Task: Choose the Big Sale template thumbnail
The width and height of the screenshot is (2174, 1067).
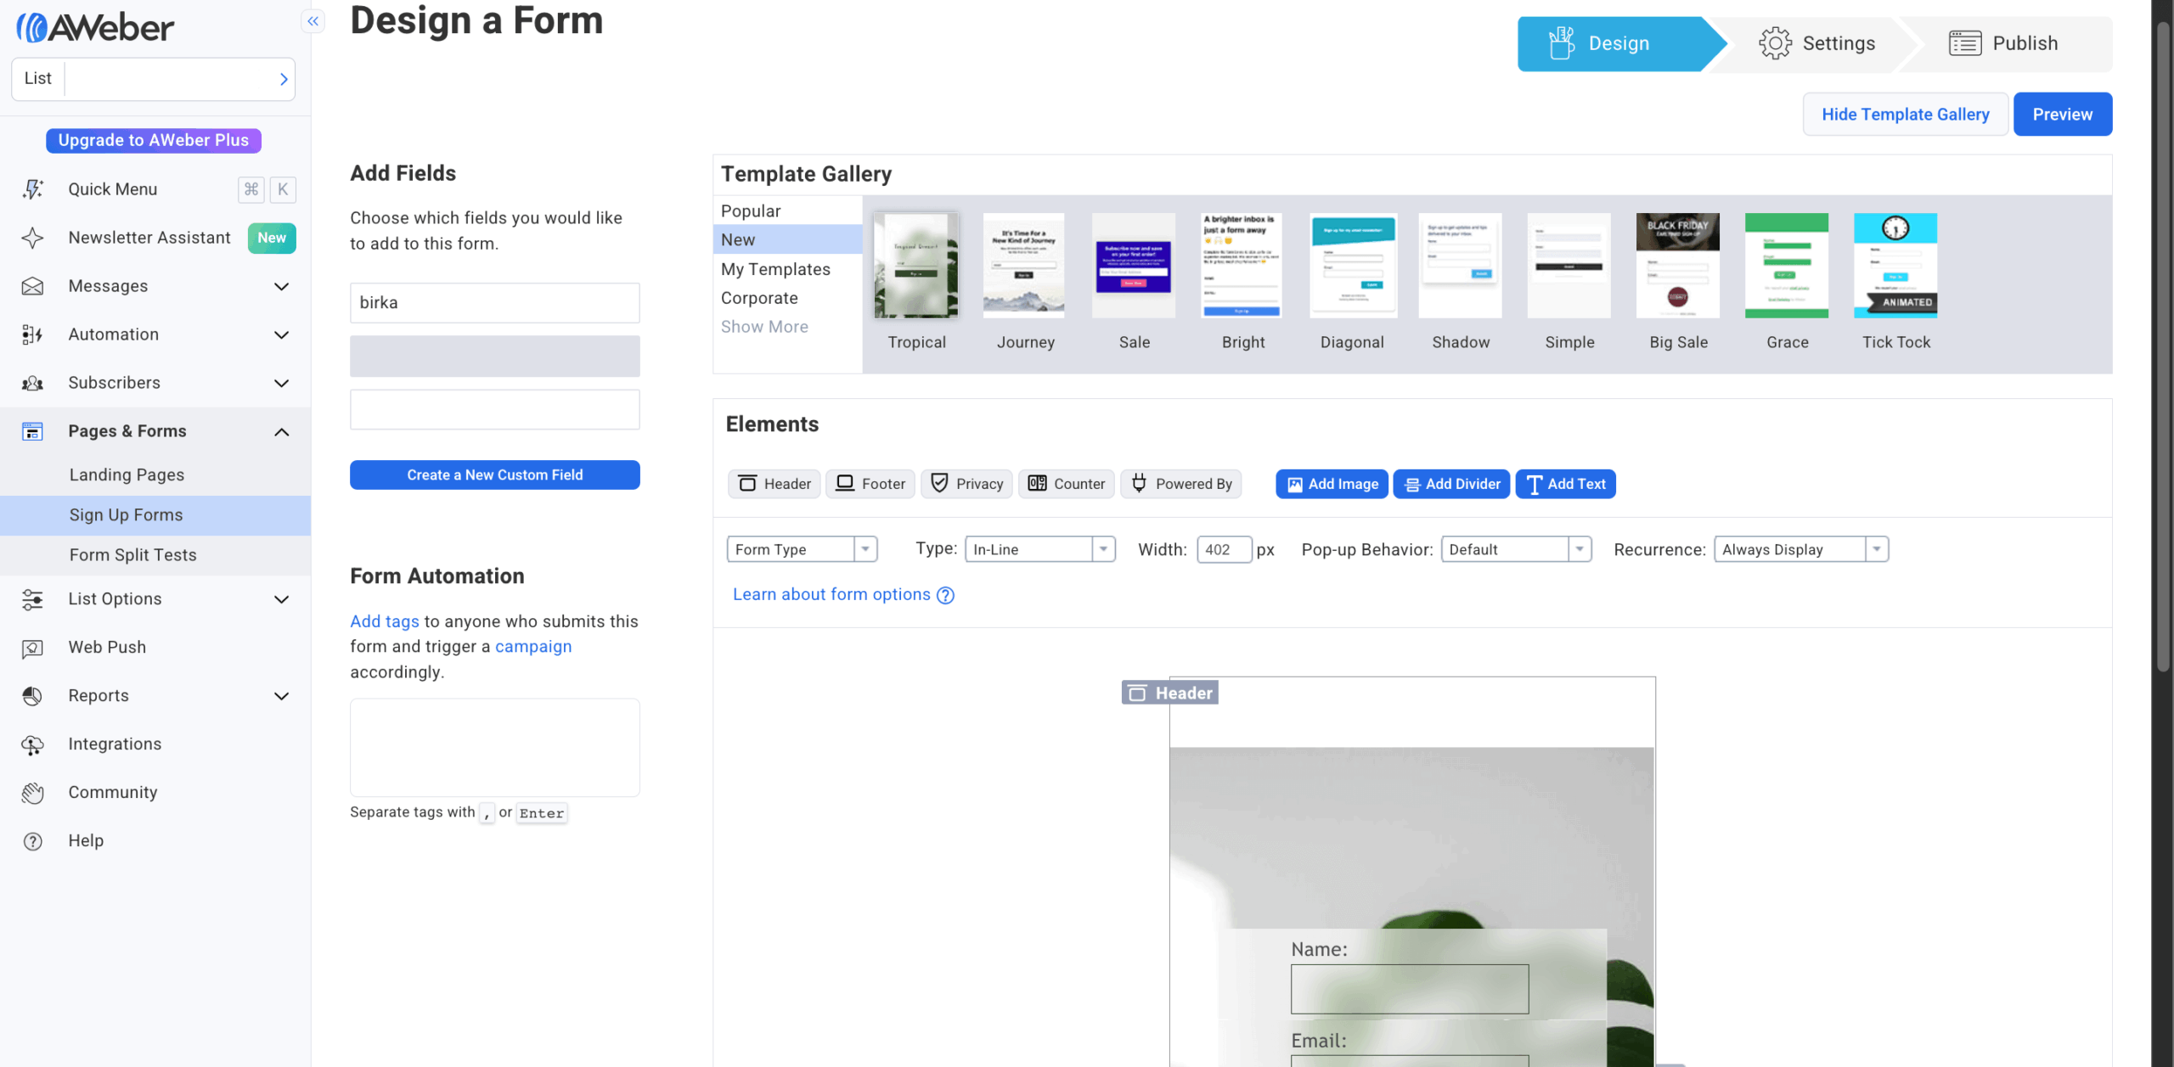Action: tap(1678, 266)
